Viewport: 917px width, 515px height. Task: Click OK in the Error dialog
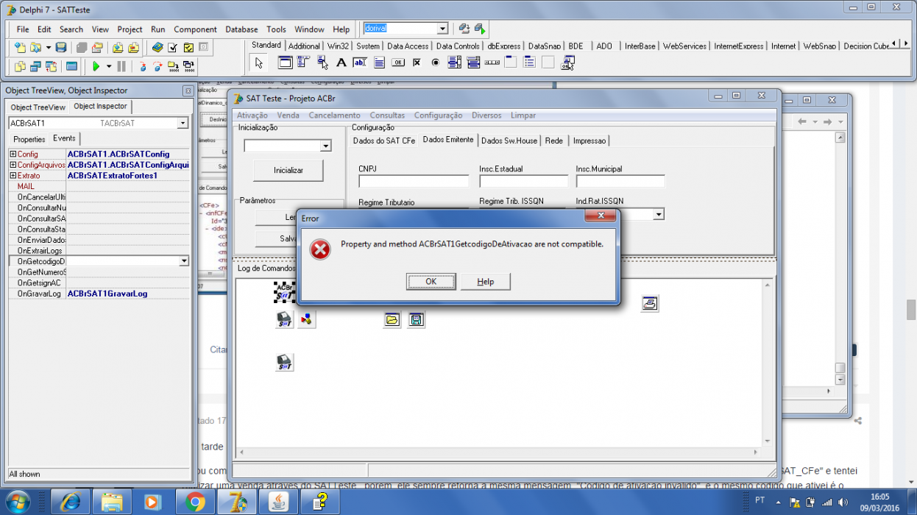point(431,281)
